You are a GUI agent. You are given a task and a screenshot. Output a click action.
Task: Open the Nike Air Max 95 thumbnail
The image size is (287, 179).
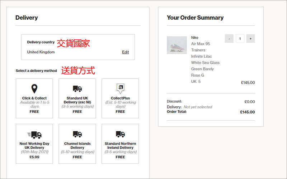[177, 45]
